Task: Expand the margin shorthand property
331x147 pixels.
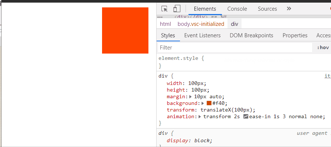Action: pos(190,97)
